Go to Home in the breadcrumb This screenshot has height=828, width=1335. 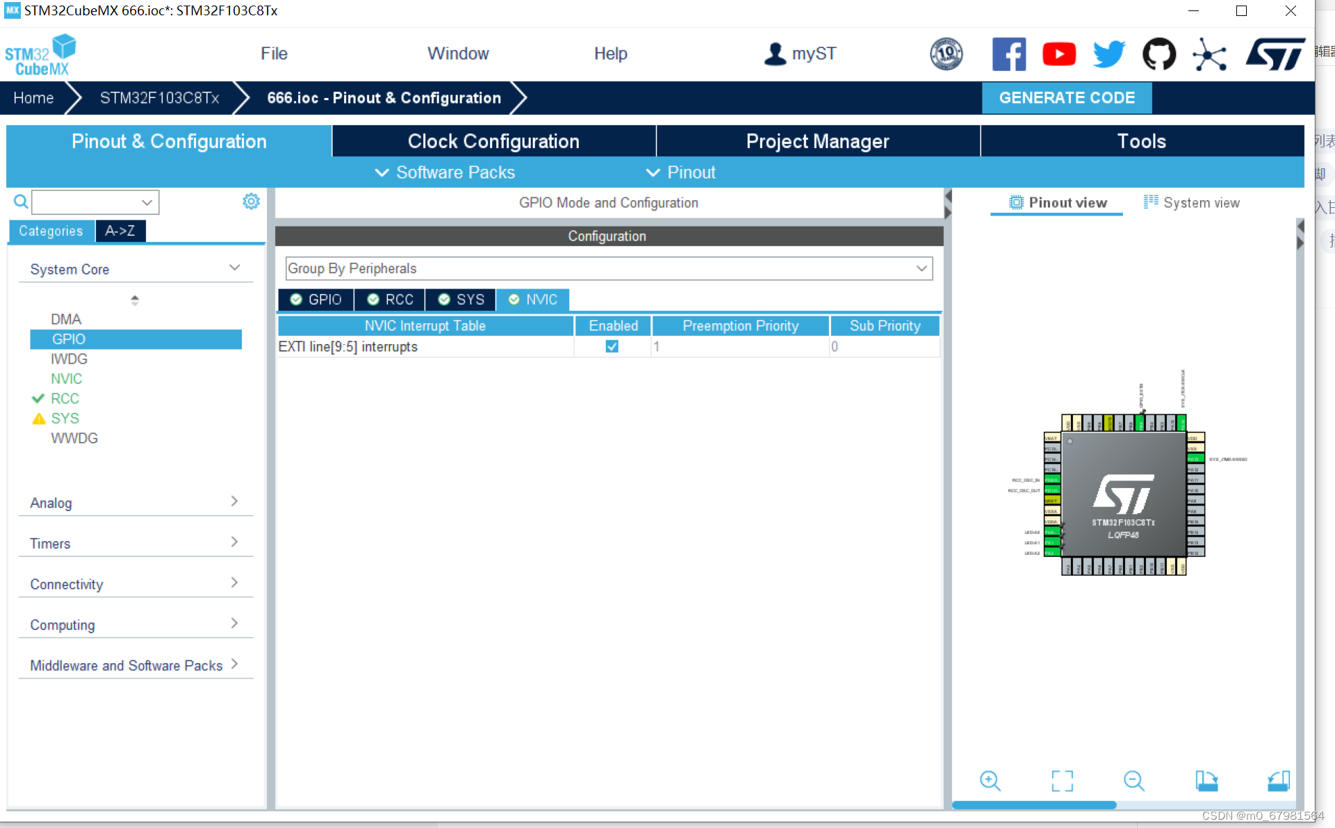[x=33, y=98]
